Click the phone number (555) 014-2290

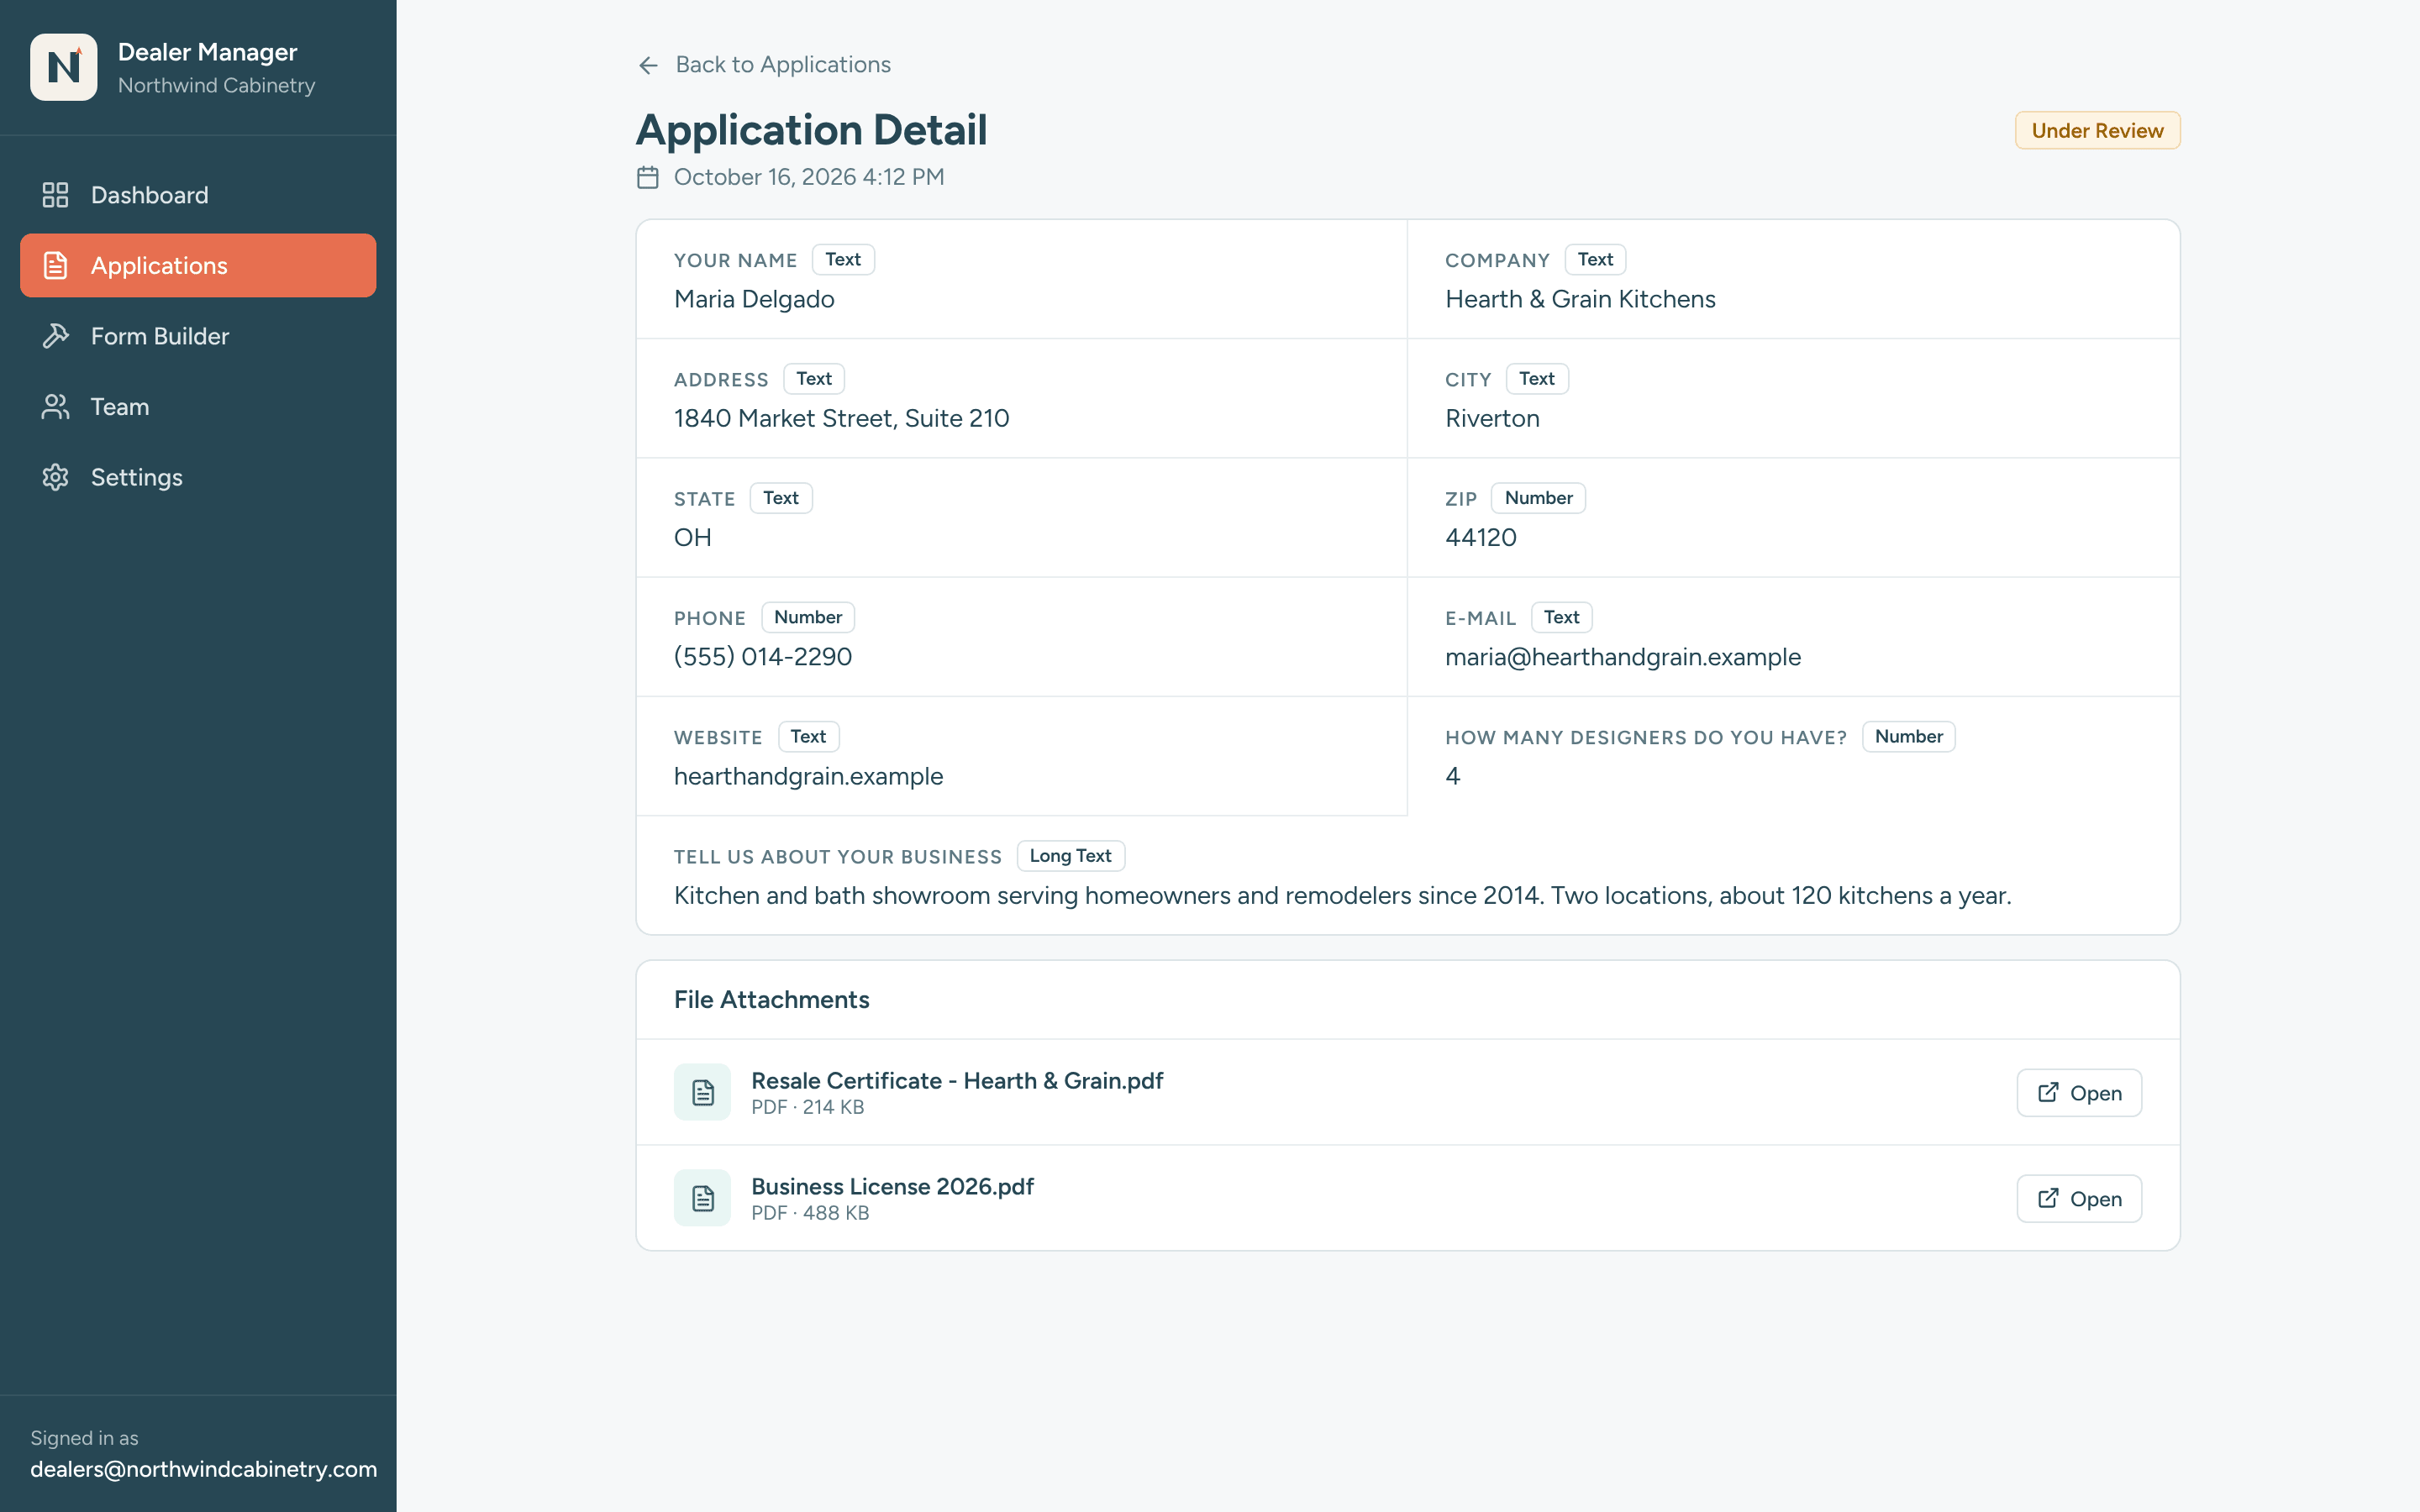click(x=763, y=657)
